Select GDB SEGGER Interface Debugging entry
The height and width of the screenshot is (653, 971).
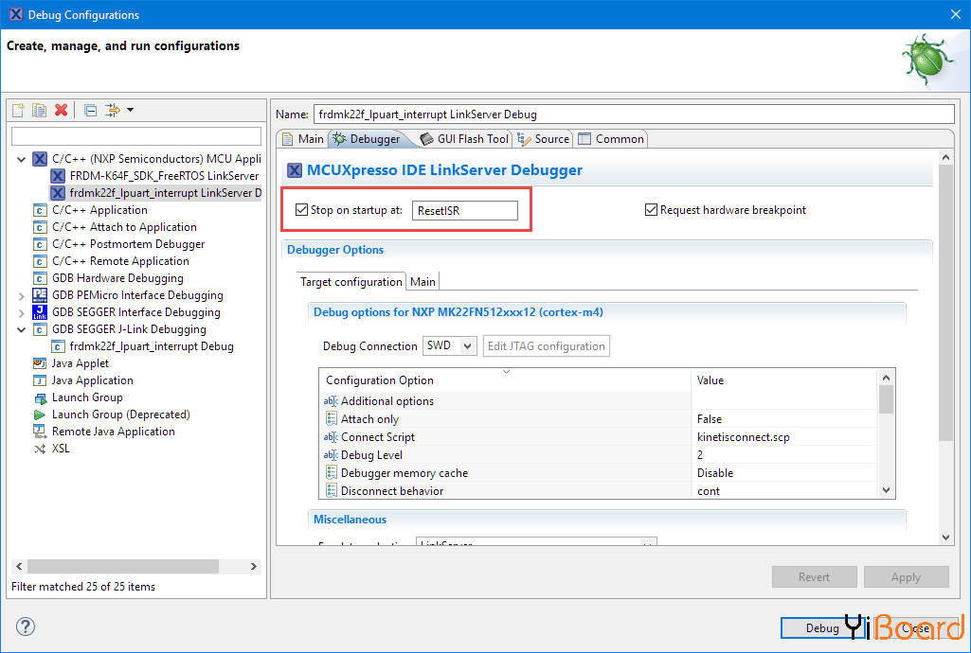[135, 312]
